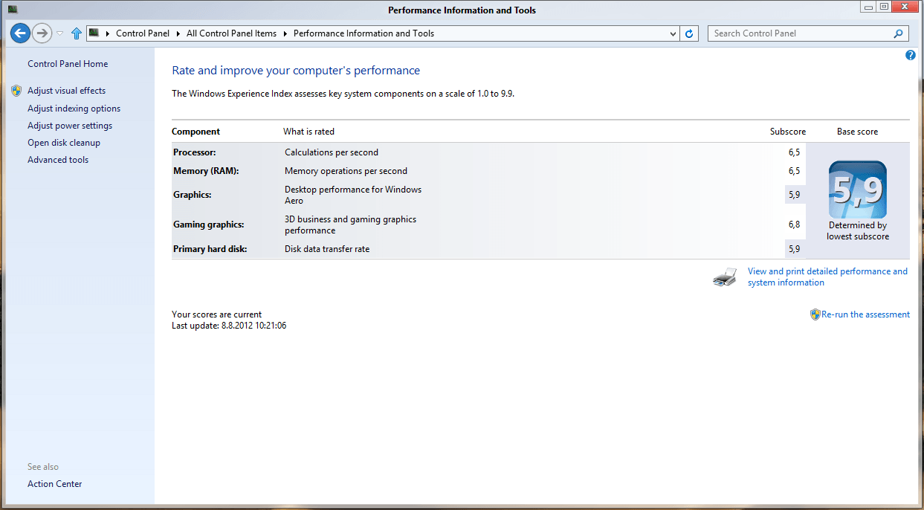Open Advanced tools
The image size is (924, 510).
pyautogui.click(x=58, y=160)
